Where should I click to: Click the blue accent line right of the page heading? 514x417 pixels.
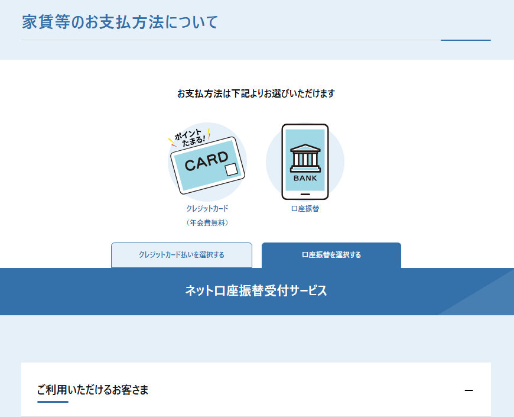tap(466, 40)
